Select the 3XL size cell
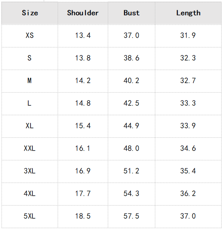 tap(30, 171)
